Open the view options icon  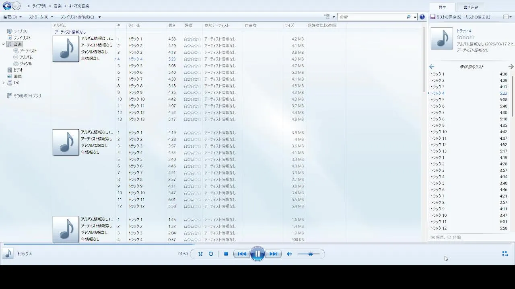point(327,17)
